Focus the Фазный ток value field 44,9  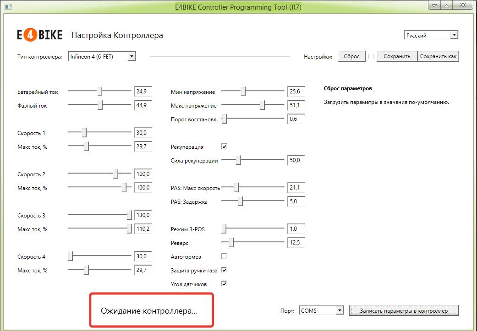point(143,105)
